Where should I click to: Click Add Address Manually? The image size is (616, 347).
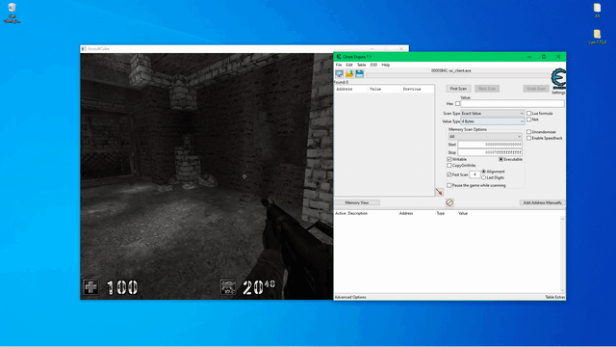click(x=542, y=202)
